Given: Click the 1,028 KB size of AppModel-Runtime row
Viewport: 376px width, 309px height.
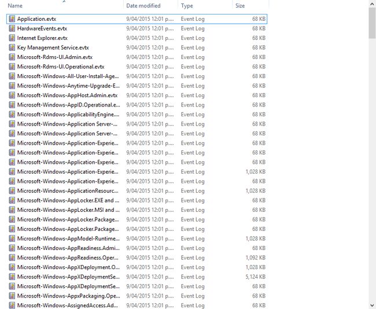Looking at the screenshot, I should (x=255, y=239).
